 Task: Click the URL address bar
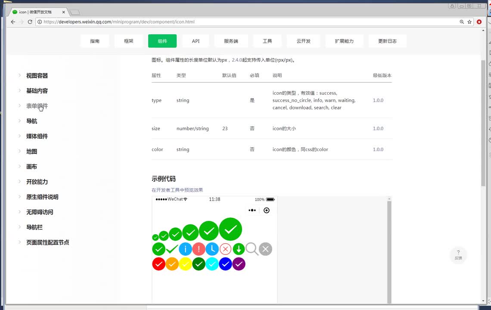pos(247,22)
